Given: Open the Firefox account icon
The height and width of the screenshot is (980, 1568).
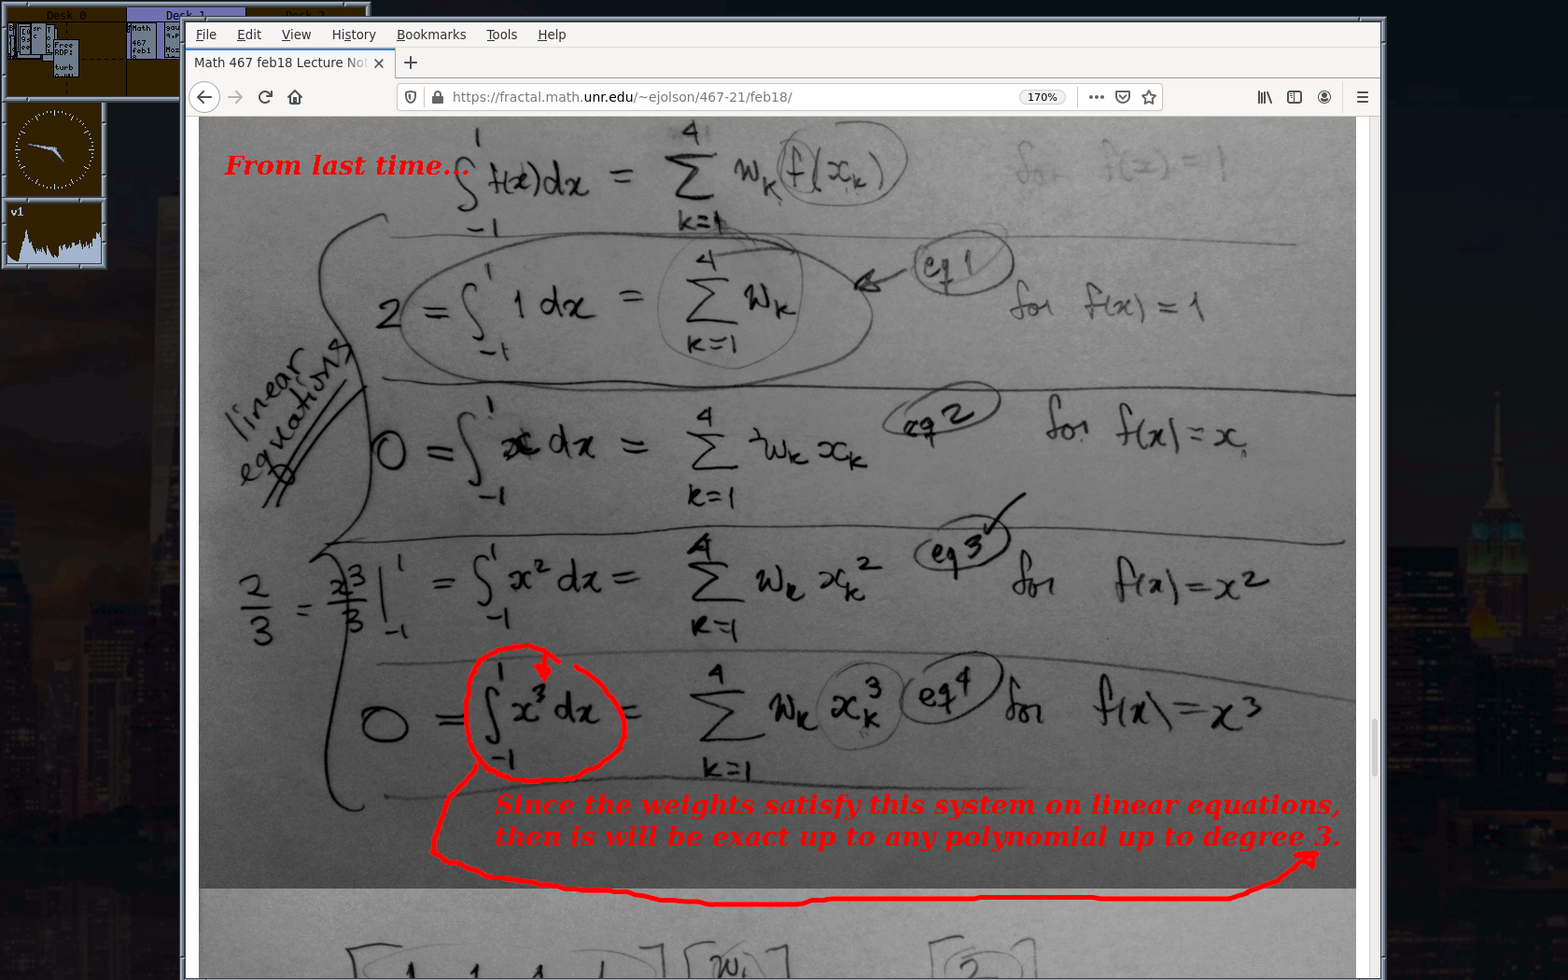Looking at the screenshot, I should [1324, 97].
